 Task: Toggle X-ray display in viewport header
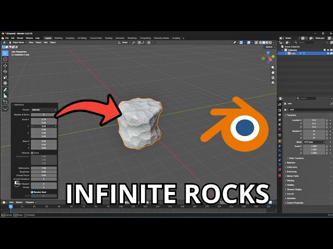tap(257, 43)
